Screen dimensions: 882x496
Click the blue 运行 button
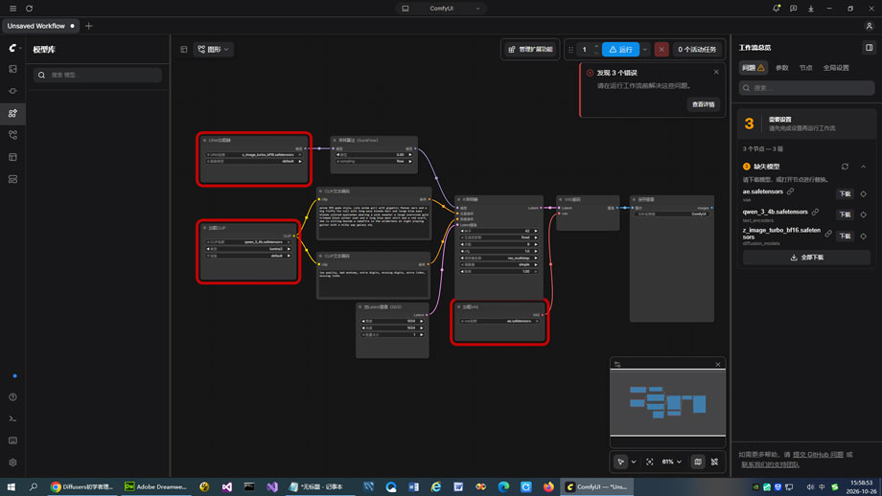tap(620, 50)
